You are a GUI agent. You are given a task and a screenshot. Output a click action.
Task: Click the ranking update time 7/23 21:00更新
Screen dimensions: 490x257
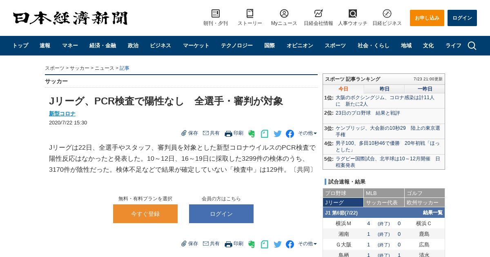428,79
